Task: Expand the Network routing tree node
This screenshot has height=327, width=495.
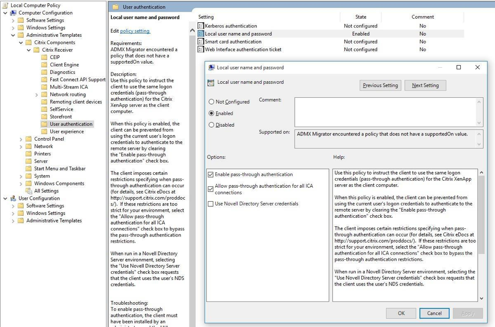Action: click(x=37, y=95)
